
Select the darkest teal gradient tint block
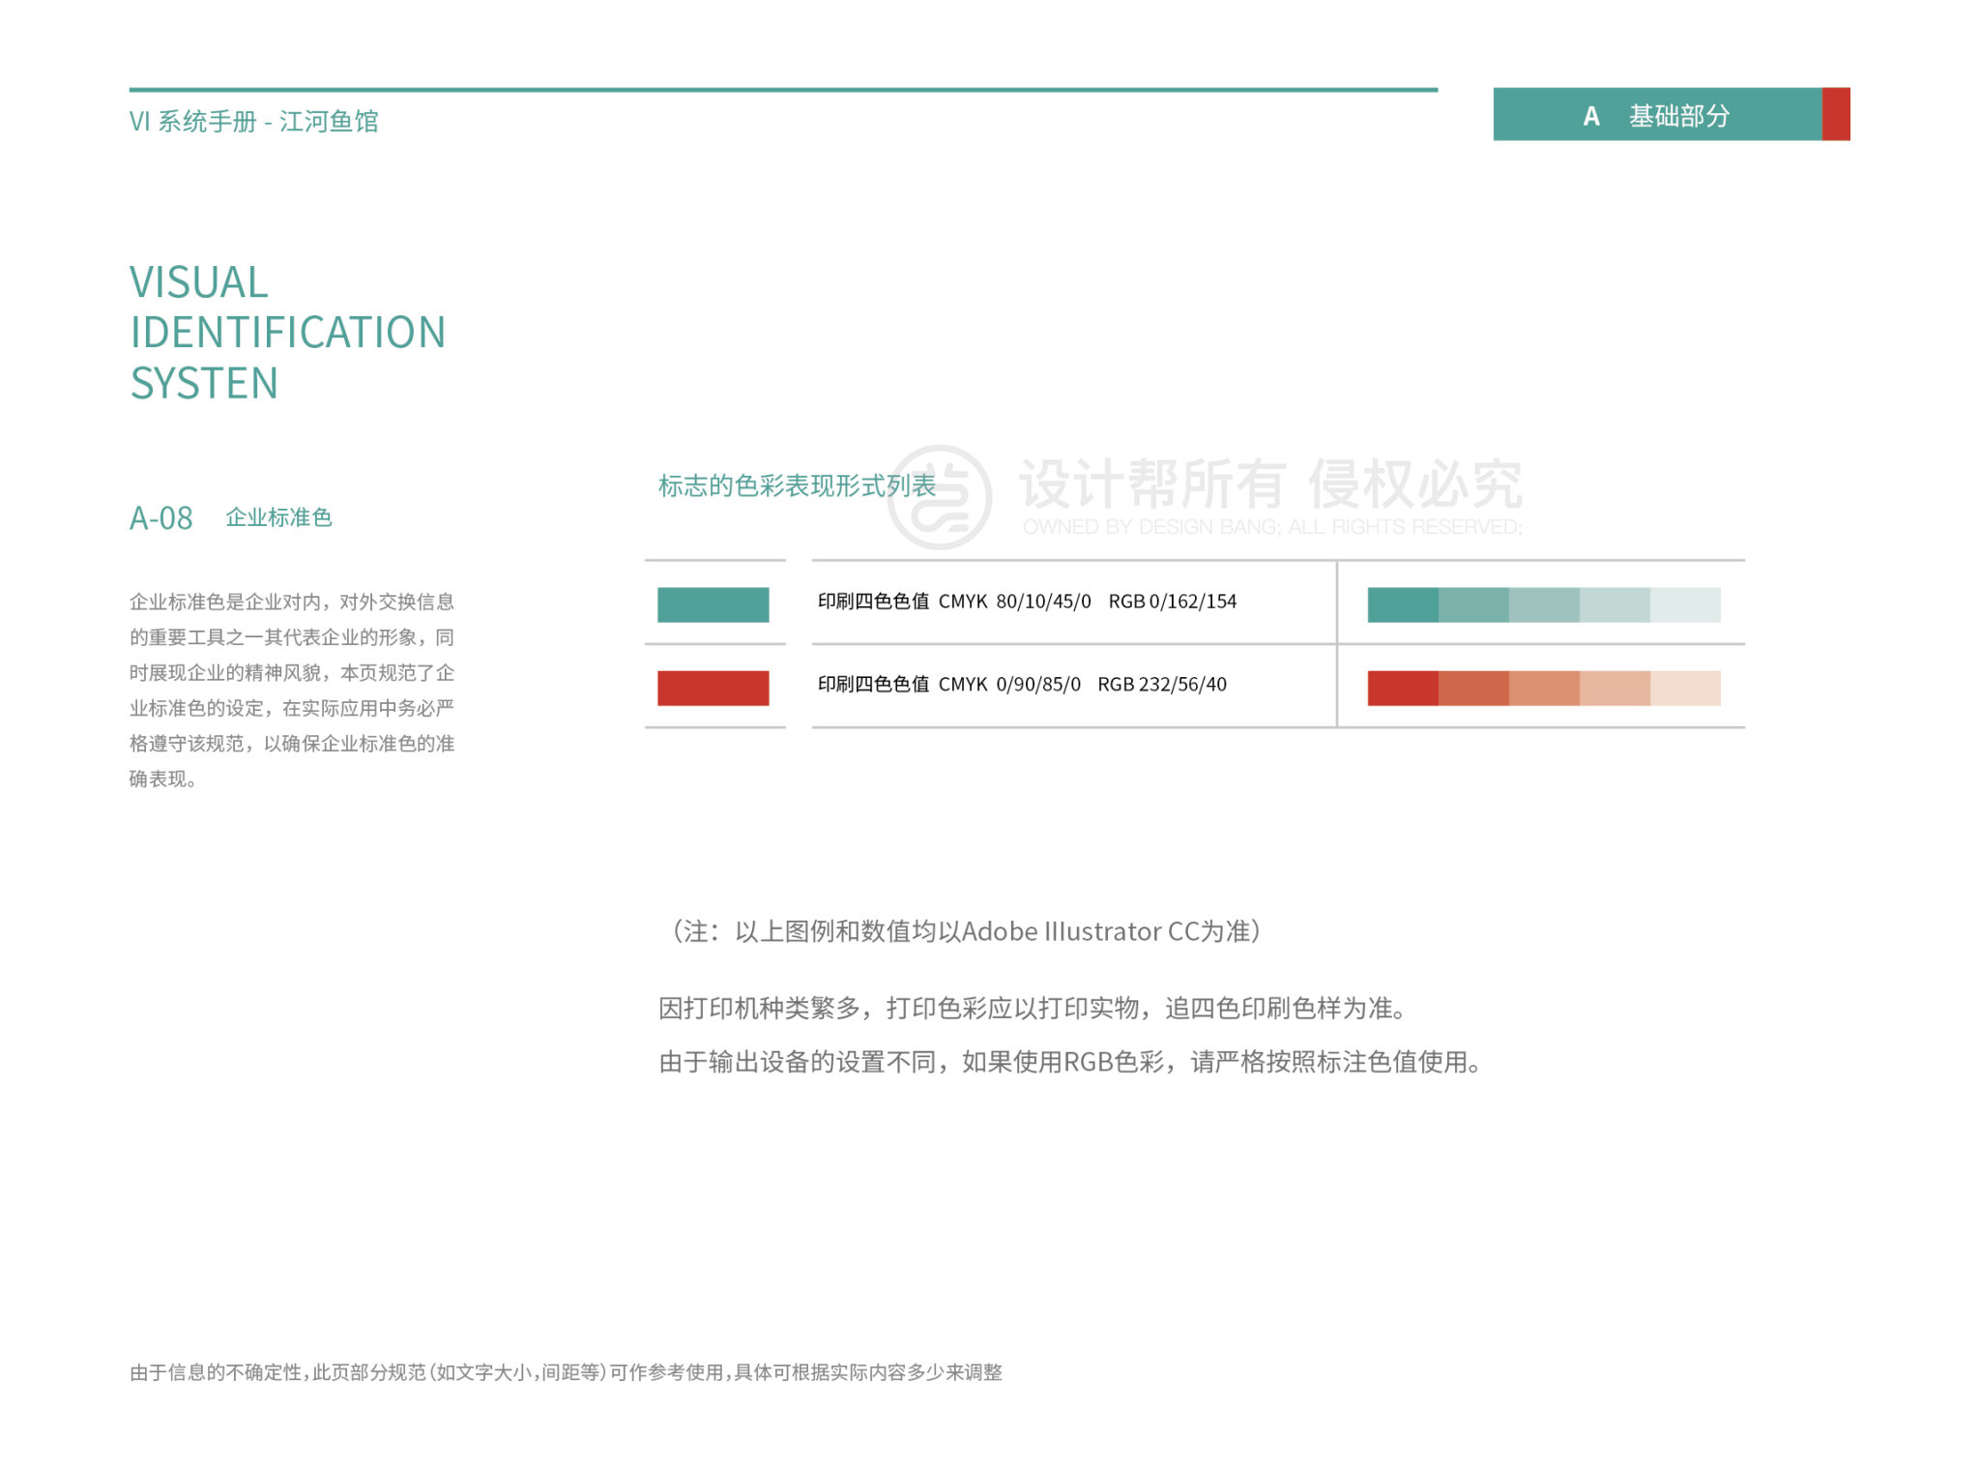1403,604
